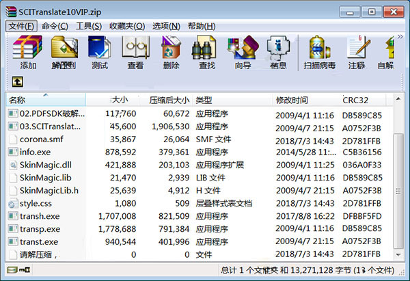Sort by 修改时间 column header
The width and height of the screenshot is (410, 281).
pyautogui.click(x=306, y=100)
